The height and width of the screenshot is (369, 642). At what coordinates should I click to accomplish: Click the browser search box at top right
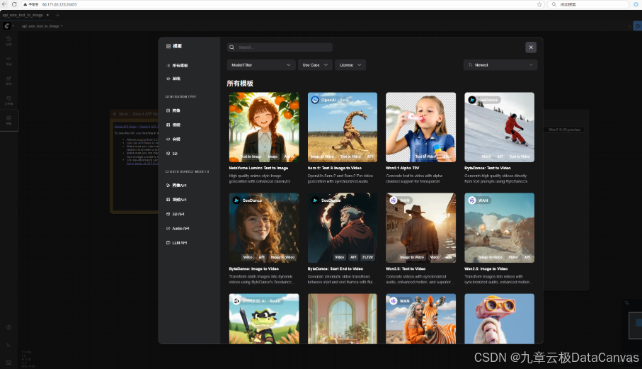[588, 4]
